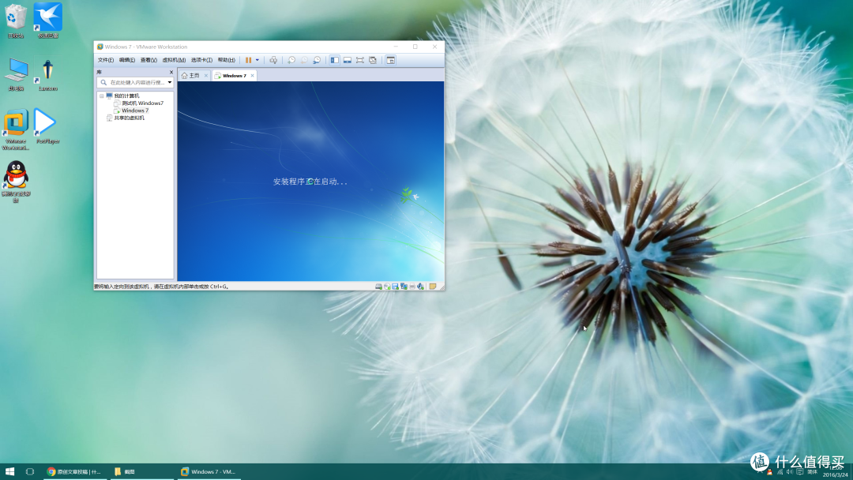Click the QQ tray icon

tap(770, 471)
